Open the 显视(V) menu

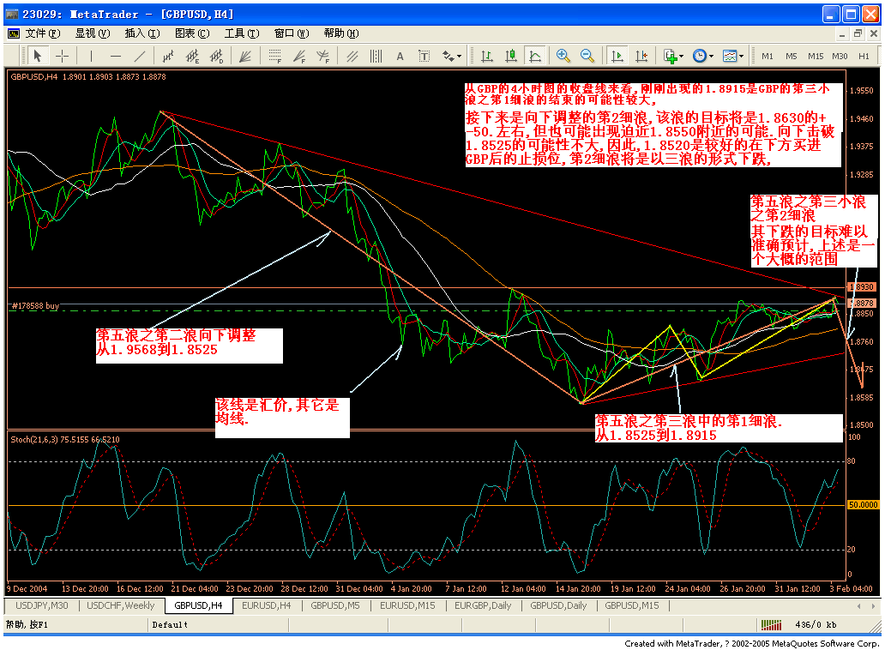point(93,33)
